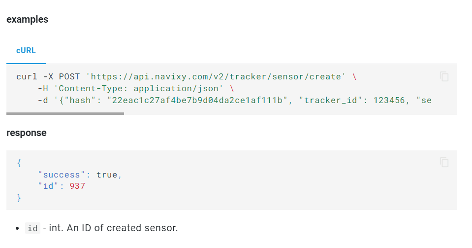This screenshot has height=248, width=472.
Task: Click the inline id code in bullet list
Action: point(32,228)
